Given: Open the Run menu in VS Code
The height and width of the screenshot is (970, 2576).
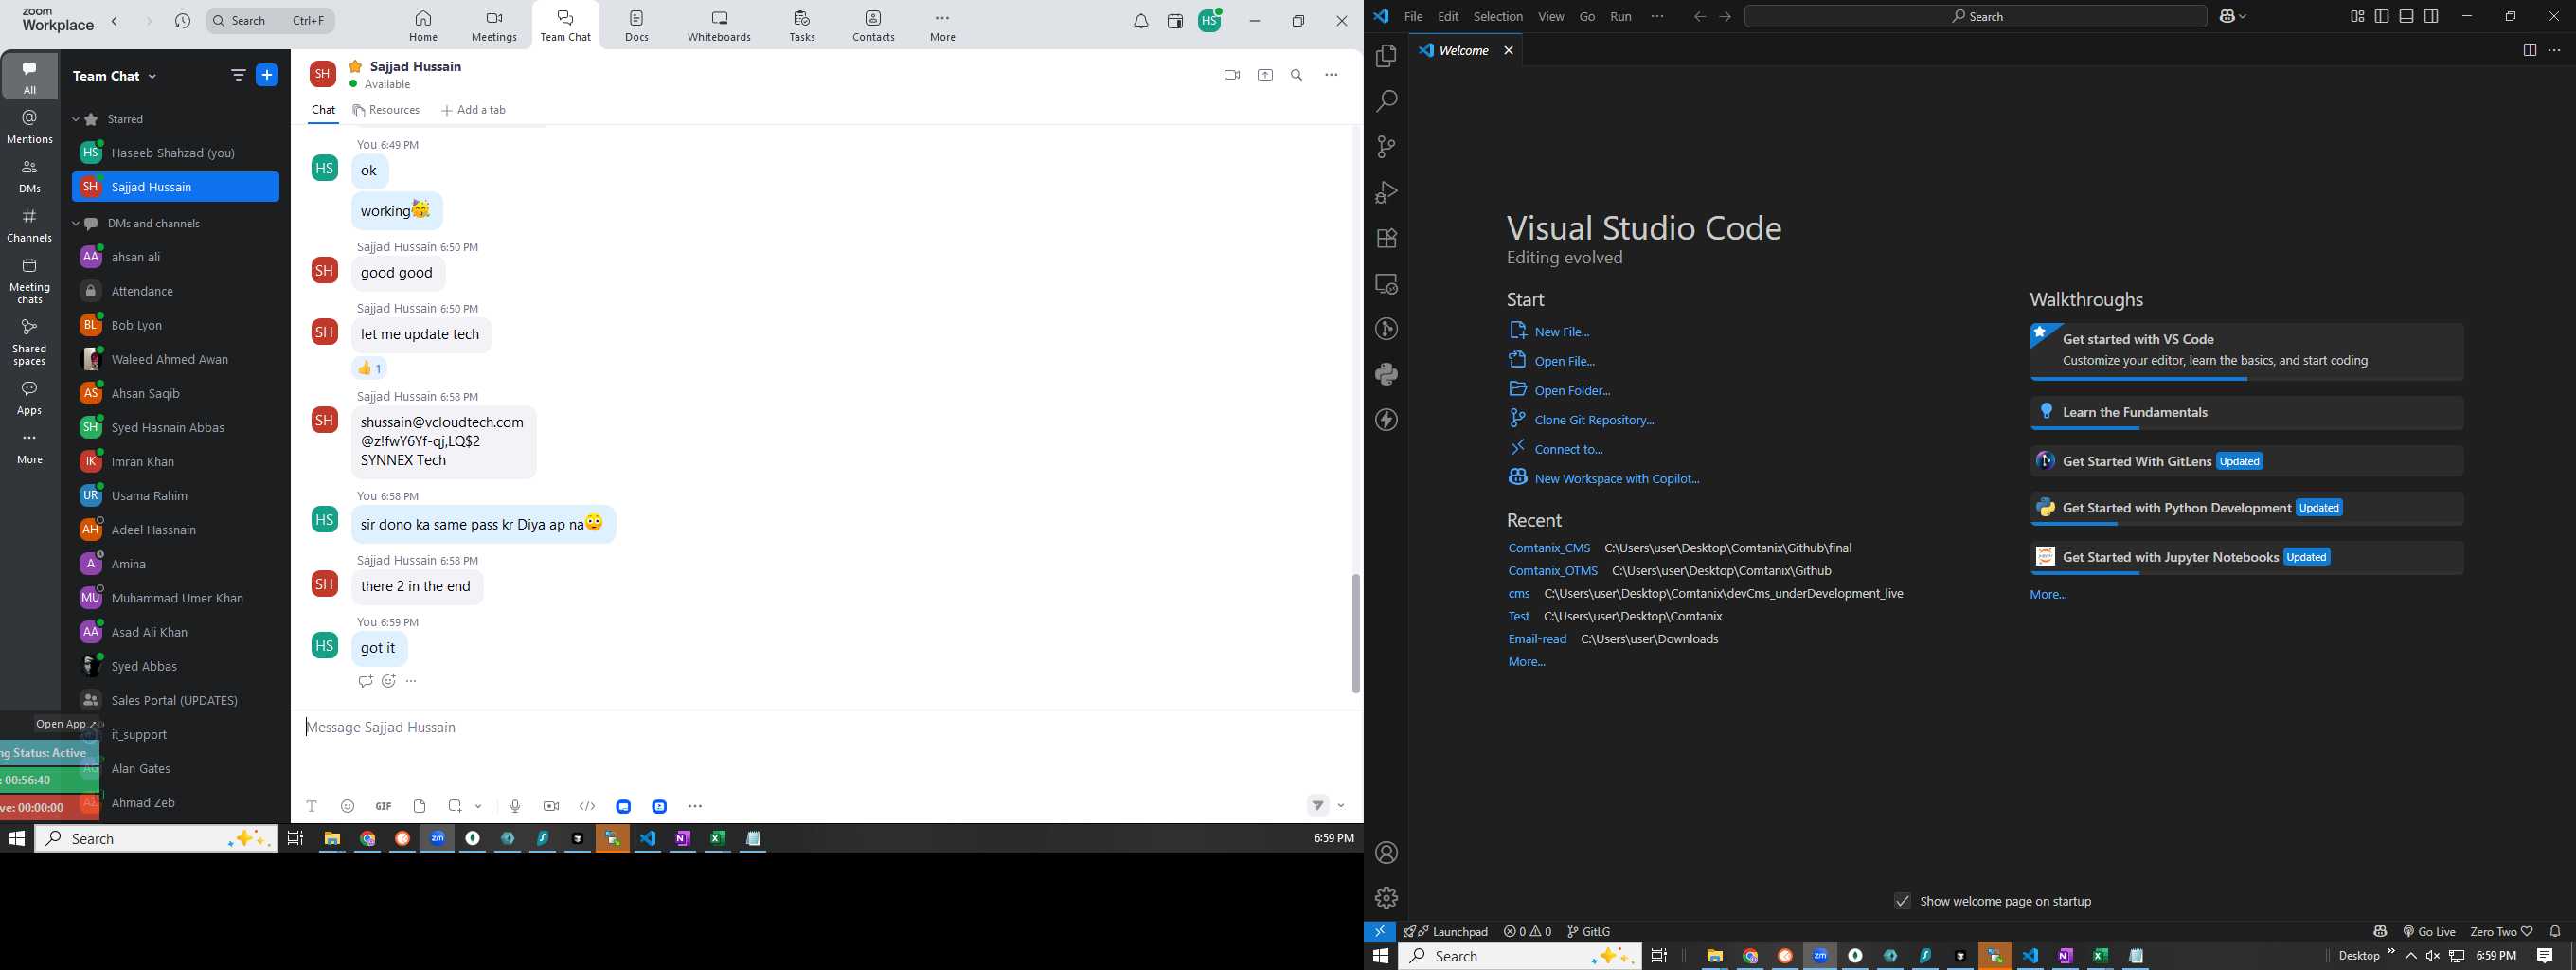Looking at the screenshot, I should (x=1621, y=17).
